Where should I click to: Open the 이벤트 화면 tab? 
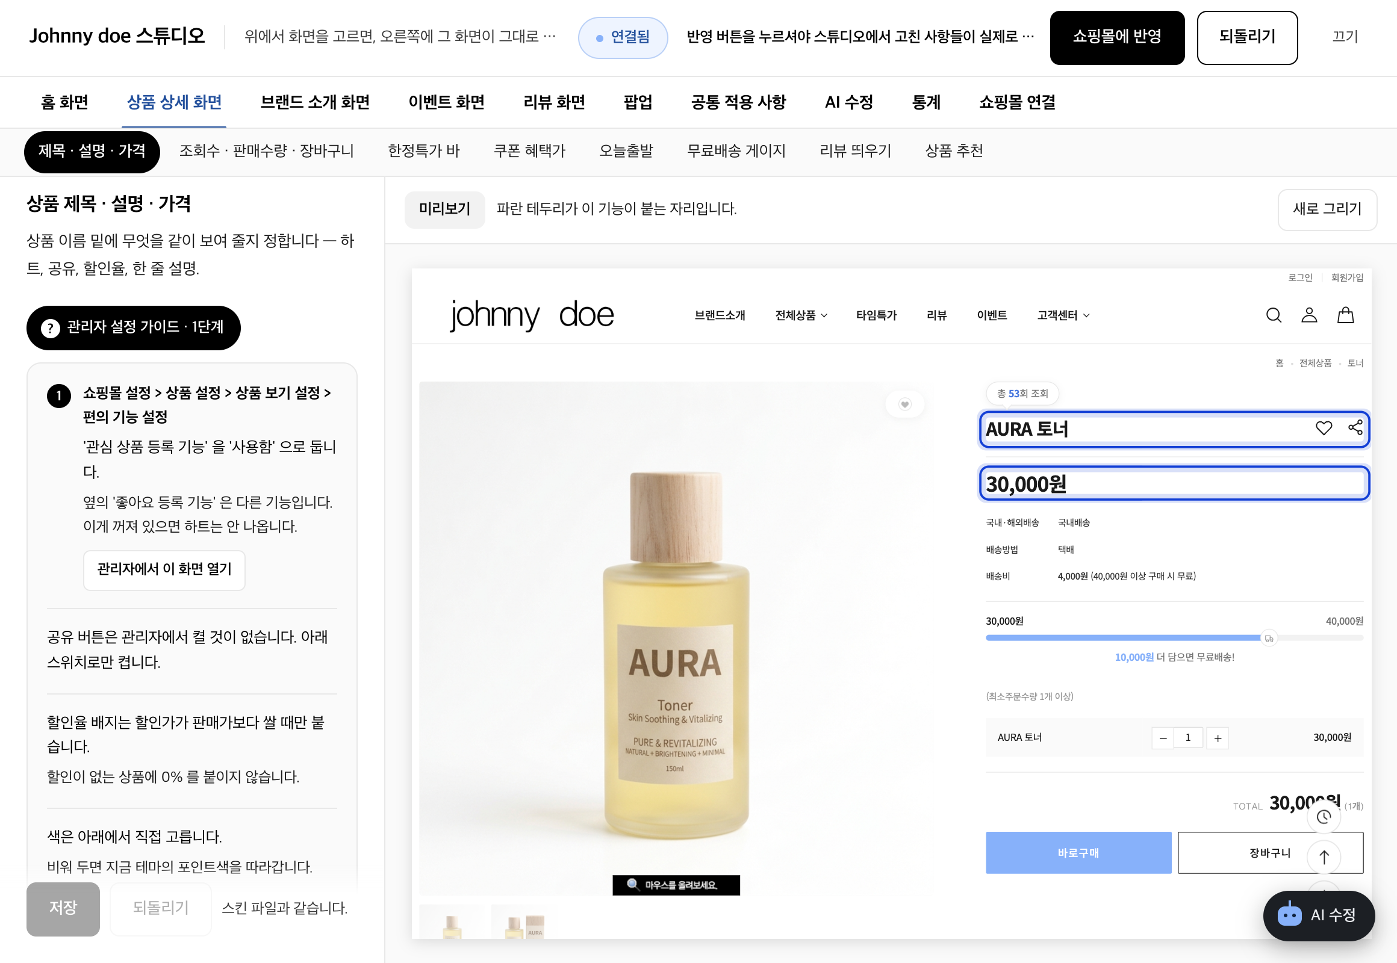pos(446,102)
